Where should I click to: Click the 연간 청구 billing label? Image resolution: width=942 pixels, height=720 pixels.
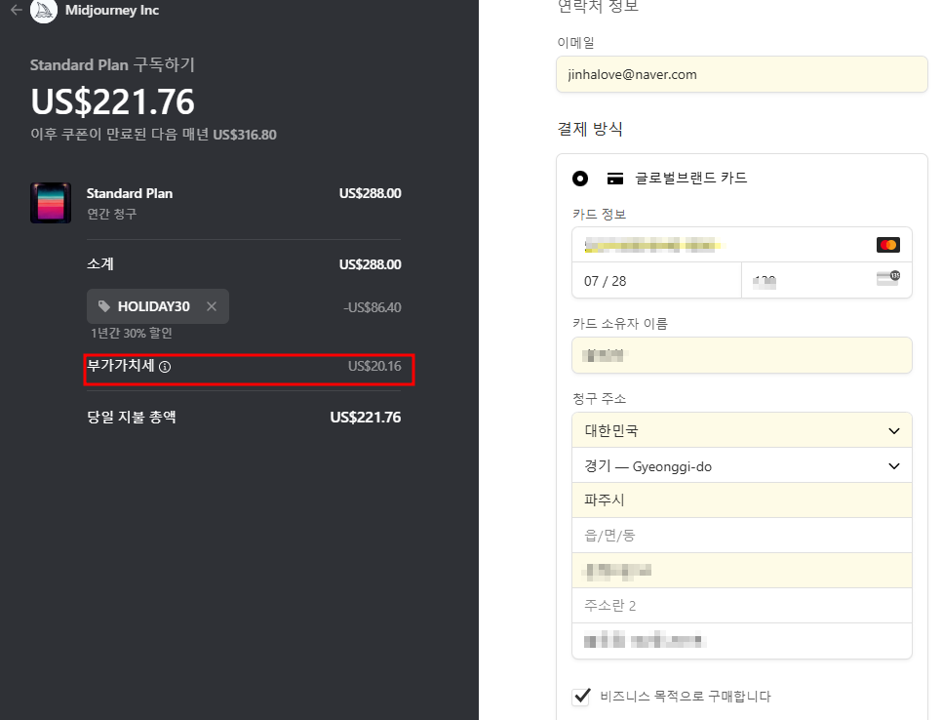(112, 214)
